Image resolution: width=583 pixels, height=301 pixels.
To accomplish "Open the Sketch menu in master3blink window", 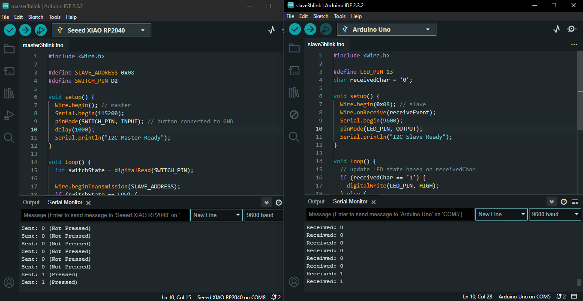I will (36, 17).
